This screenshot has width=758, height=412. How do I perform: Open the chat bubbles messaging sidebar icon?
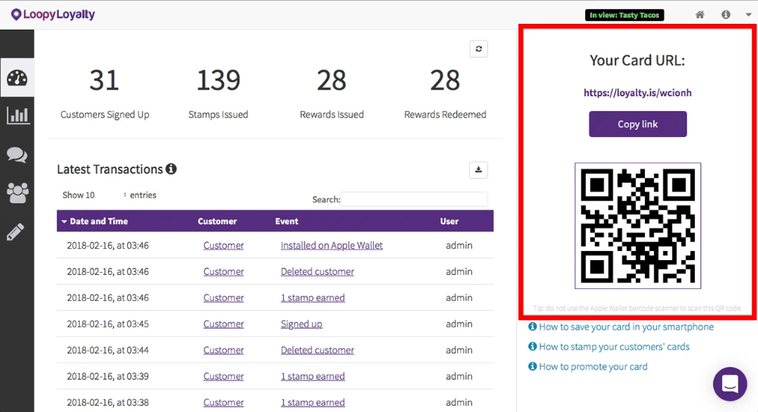pyautogui.click(x=17, y=155)
